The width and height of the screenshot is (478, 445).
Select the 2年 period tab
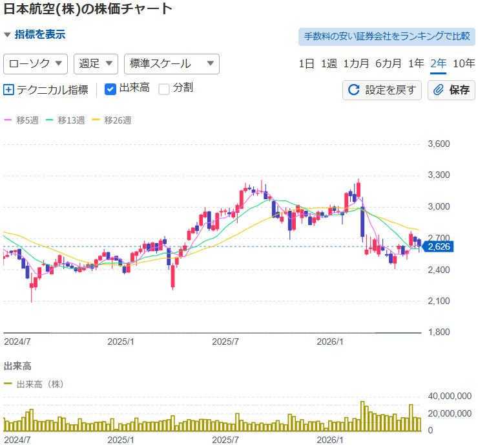point(439,63)
